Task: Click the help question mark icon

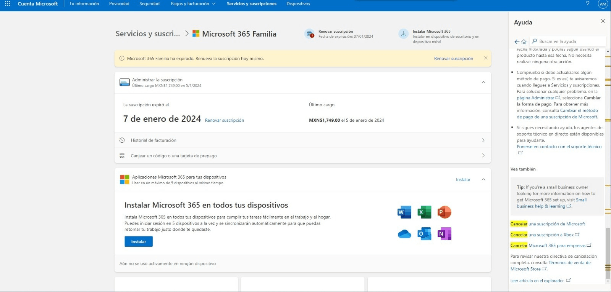Action: coord(587,4)
